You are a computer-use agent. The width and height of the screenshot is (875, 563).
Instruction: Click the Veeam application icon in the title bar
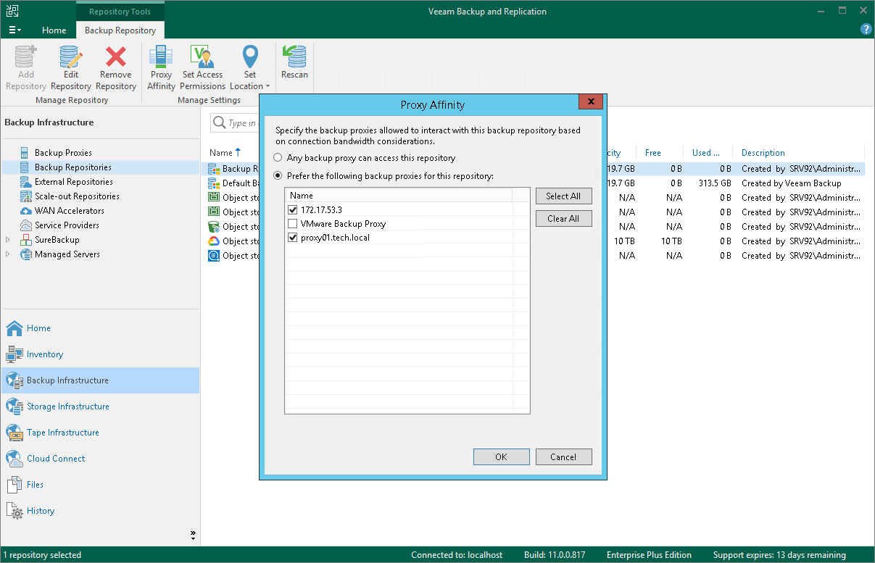point(12,12)
